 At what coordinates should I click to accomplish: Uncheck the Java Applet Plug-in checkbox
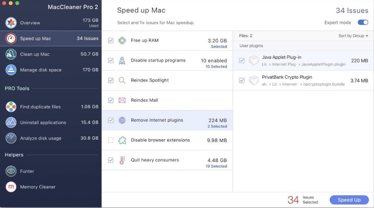coord(242,61)
